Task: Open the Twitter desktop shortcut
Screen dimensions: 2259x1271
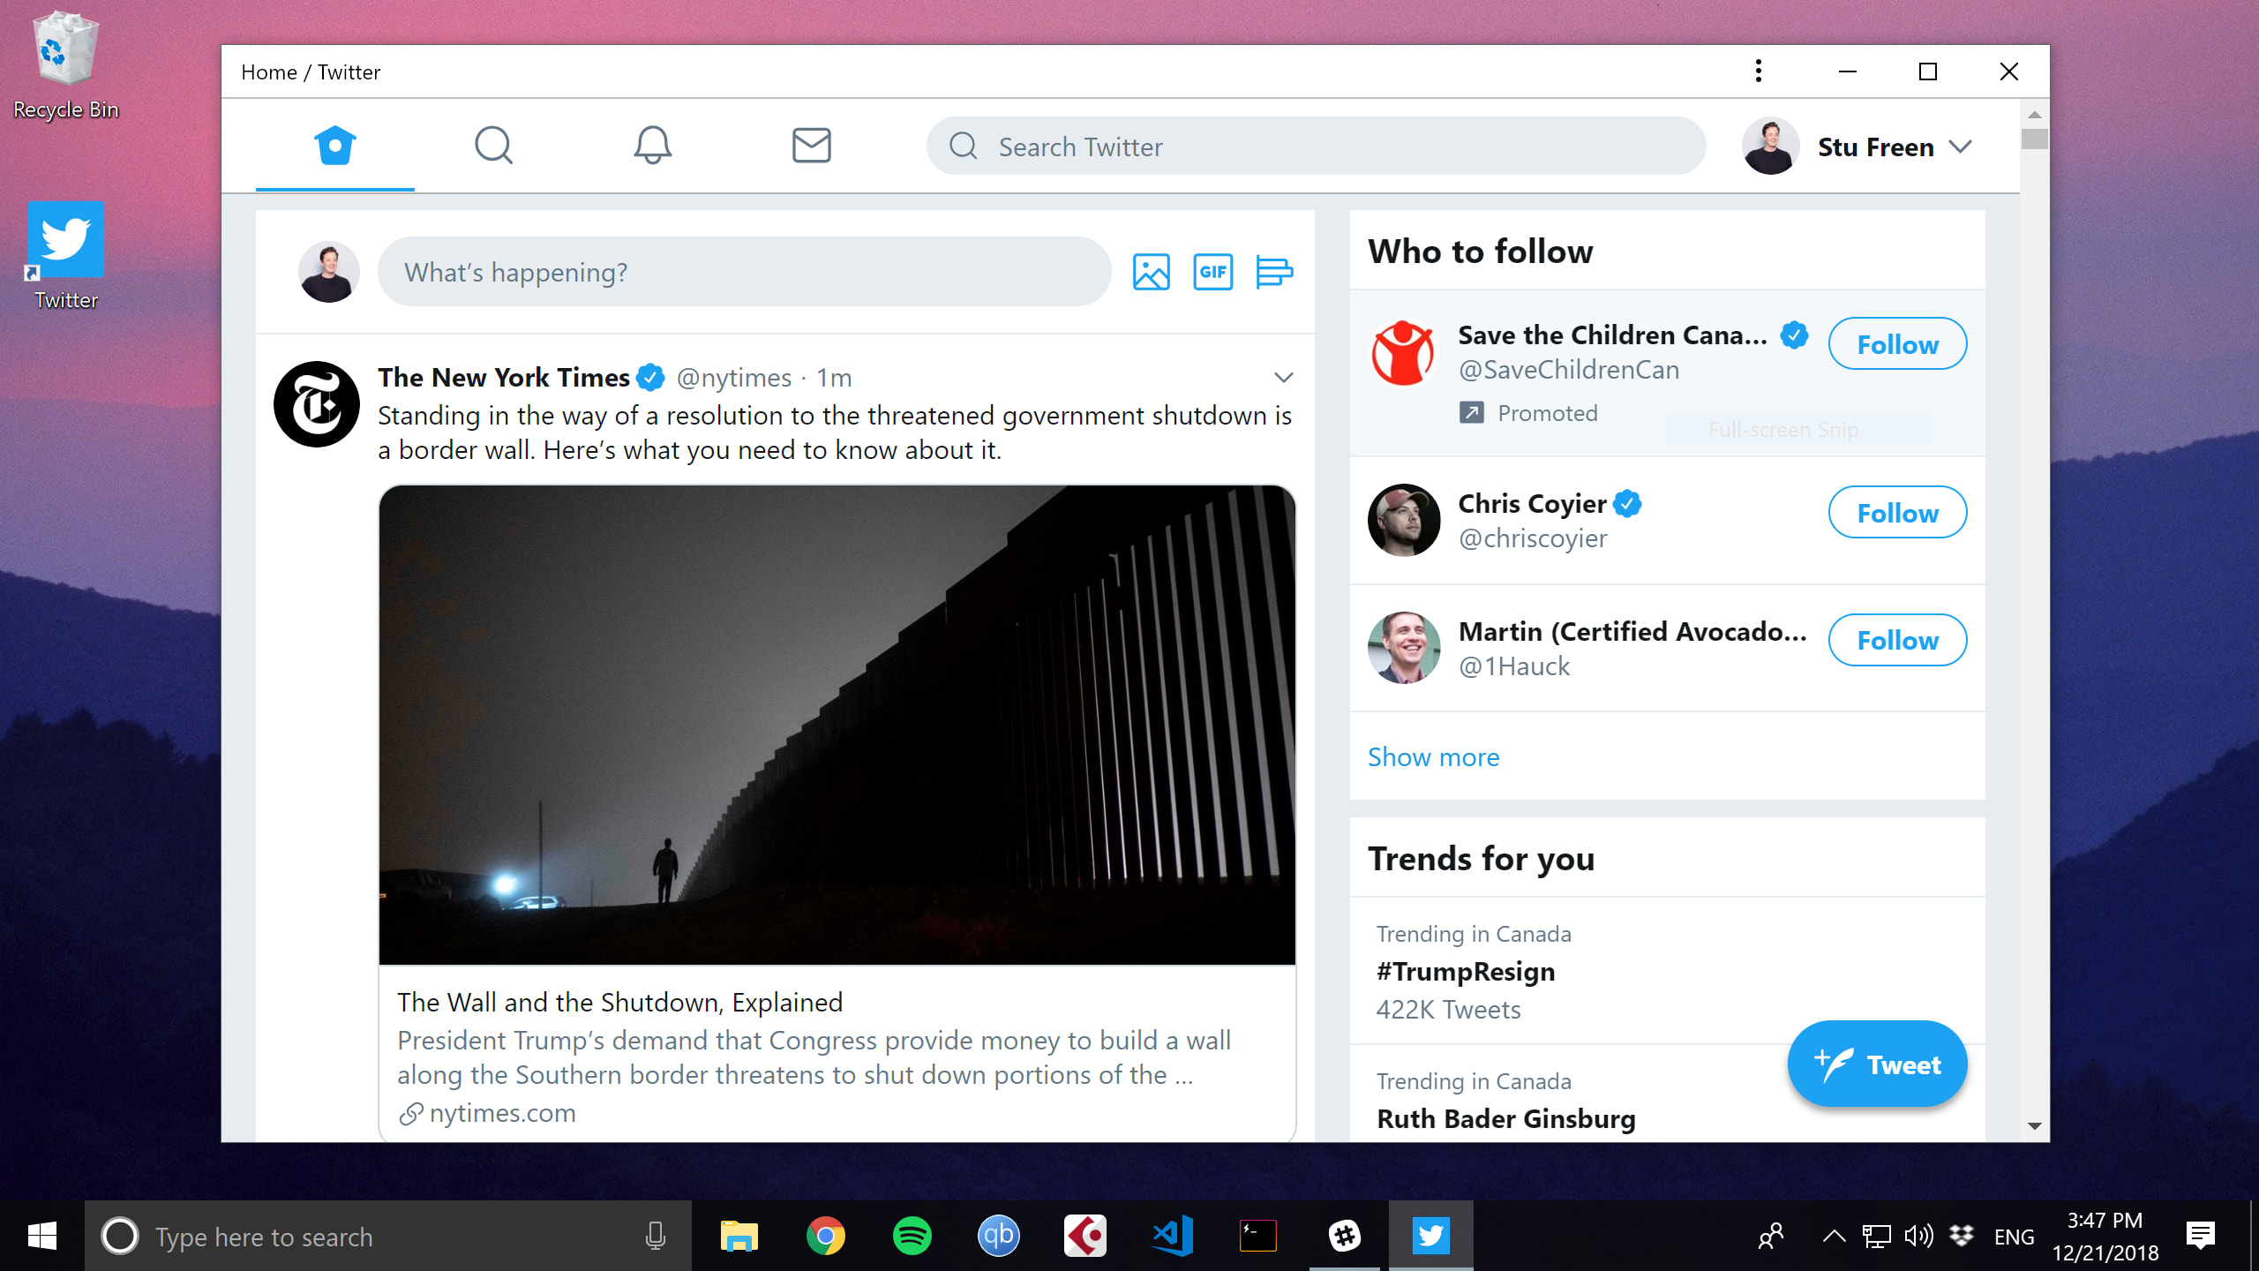Action: 65,255
